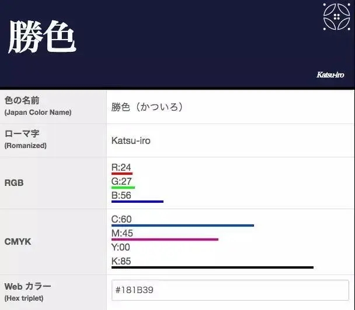Click the cyan C:60 bar
The width and height of the screenshot is (355, 310).
coord(182,225)
